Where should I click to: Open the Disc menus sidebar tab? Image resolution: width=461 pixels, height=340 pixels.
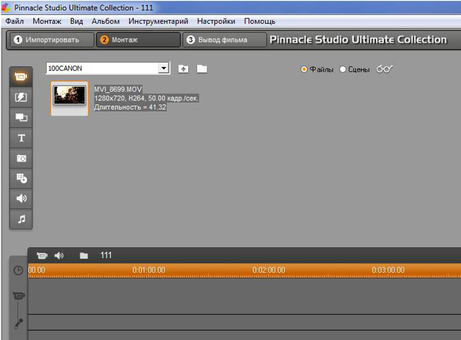tap(21, 178)
